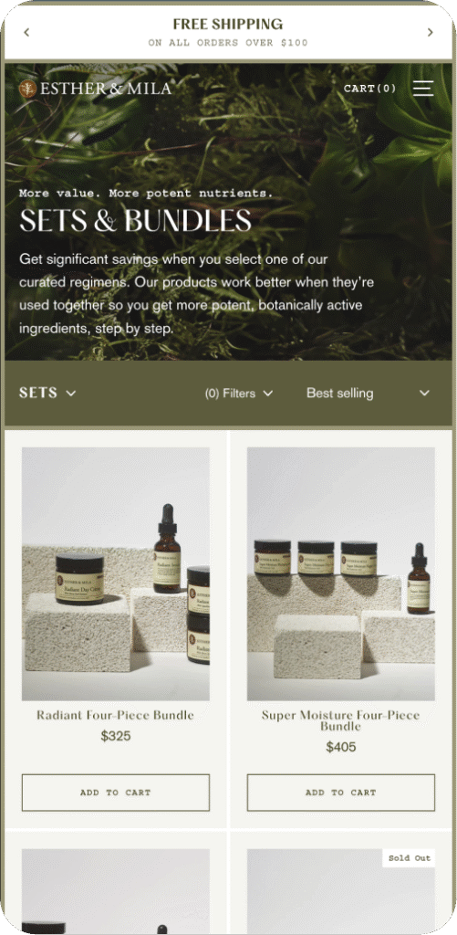Screen dimensions: 457x935
Task: Open the sold out product thumbnail
Action: tap(341, 891)
